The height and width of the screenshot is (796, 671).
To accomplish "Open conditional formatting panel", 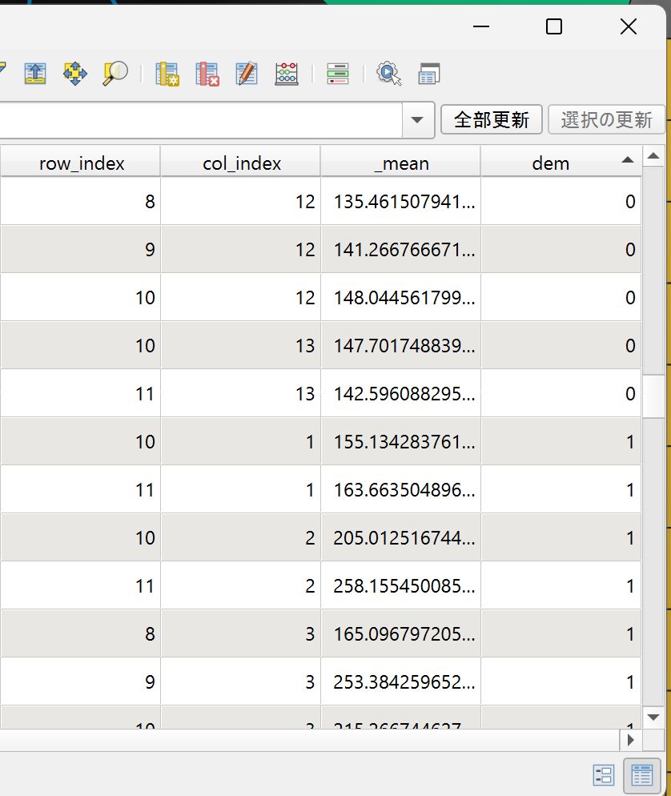I will tap(338, 74).
